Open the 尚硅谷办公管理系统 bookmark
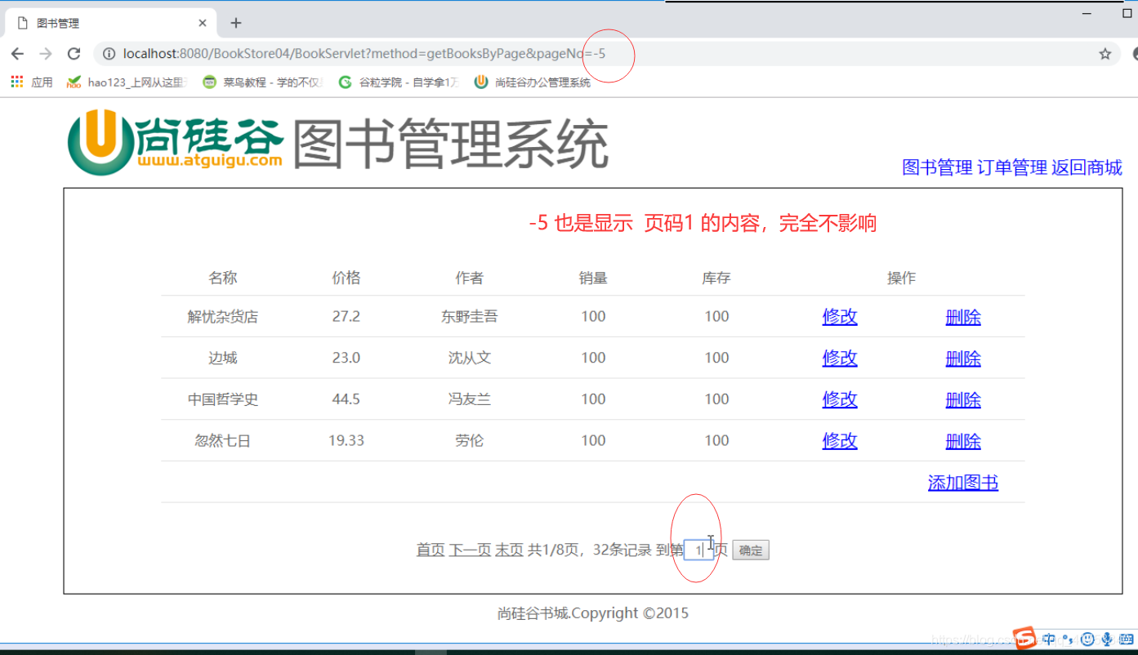 pos(533,82)
